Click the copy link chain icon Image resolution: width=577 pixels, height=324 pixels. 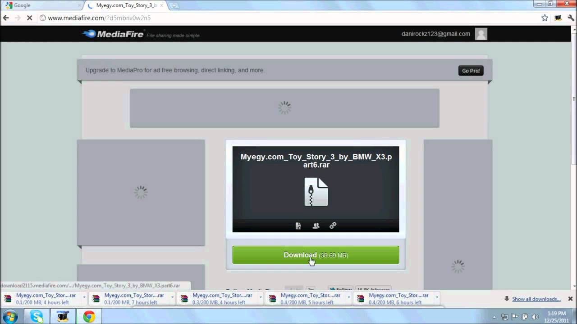[333, 225]
